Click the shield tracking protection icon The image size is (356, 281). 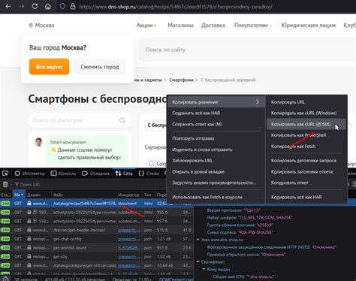[62, 6]
